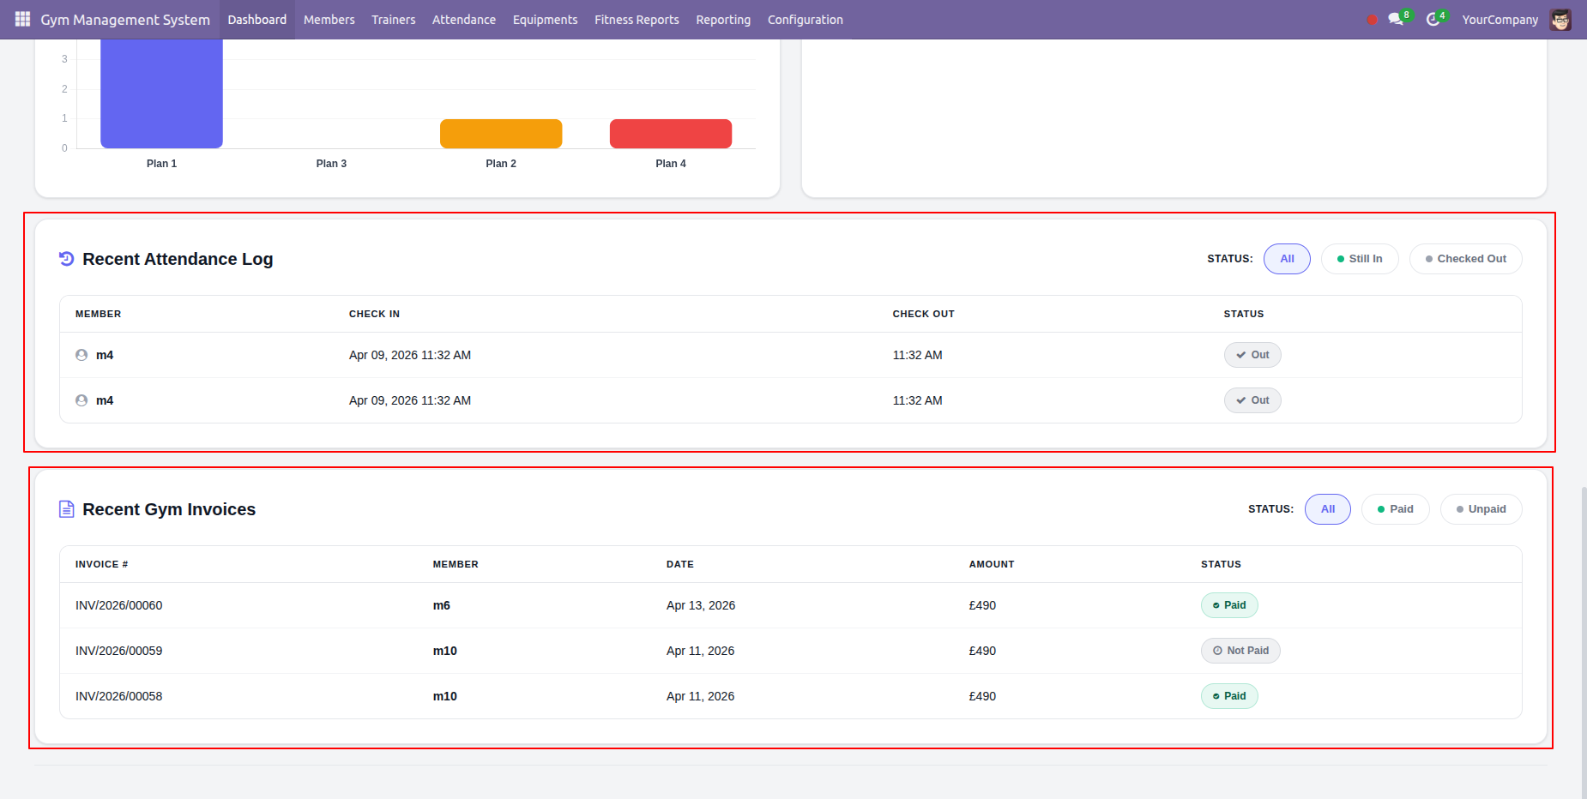
Task: Click the Plan 3 chart axis label
Action: click(331, 164)
